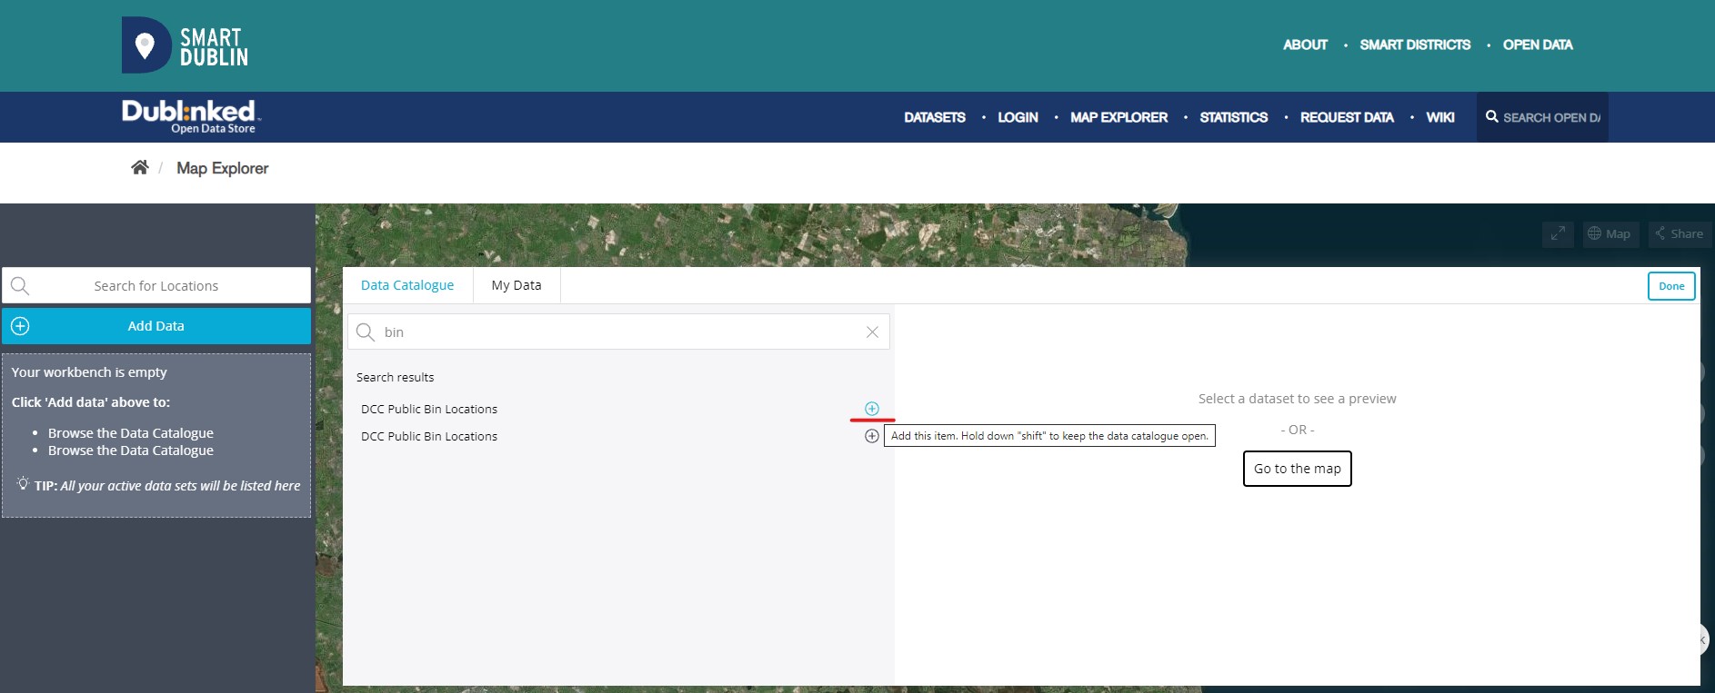This screenshot has height=693, width=1715.
Task: Switch to the My Data tab
Action: pos(516,285)
